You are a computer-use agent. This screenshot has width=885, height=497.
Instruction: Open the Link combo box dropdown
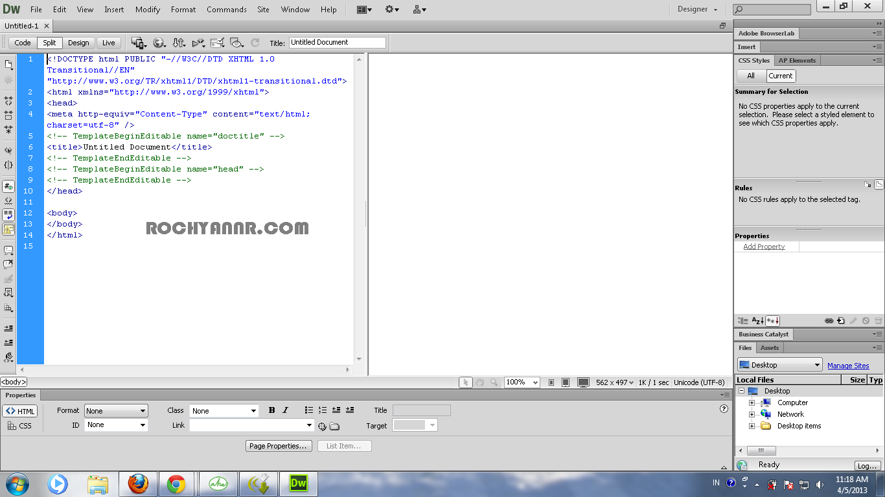pyautogui.click(x=309, y=425)
